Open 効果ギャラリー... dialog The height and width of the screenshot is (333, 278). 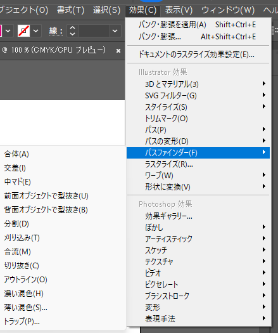(198, 216)
